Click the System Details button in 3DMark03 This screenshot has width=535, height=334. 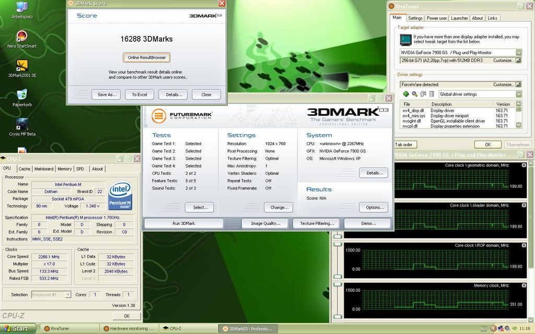click(x=375, y=173)
